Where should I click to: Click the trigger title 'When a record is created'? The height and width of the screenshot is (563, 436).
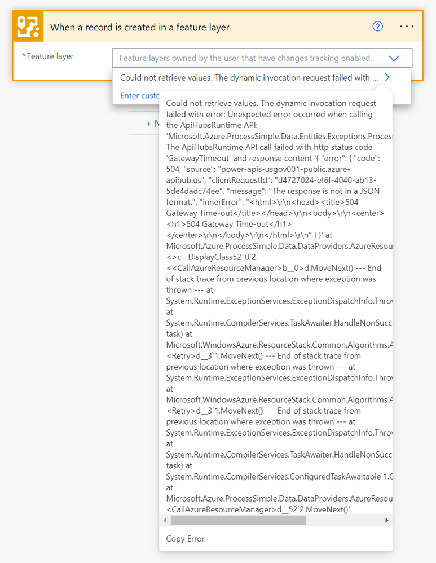tap(140, 27)
